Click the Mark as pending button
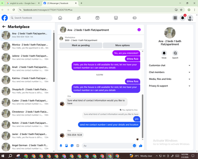Image resolution: width=198 pixels, height=159 pixels. (x=81, y=45)
